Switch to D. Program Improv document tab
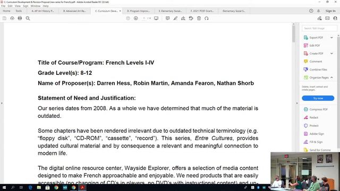Viewport: 340px width, 191px height. point(138,11)
